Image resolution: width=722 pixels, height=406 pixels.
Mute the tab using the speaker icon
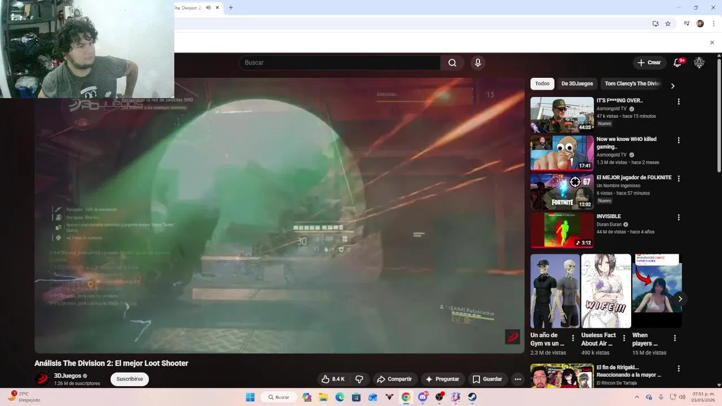coord(208,8)
